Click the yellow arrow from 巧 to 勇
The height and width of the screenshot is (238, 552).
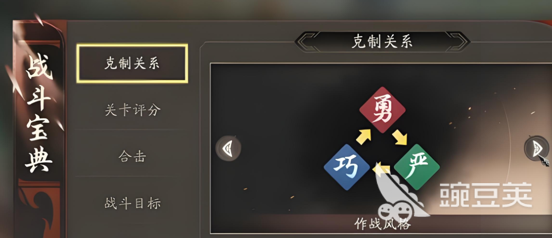point(363,137)
